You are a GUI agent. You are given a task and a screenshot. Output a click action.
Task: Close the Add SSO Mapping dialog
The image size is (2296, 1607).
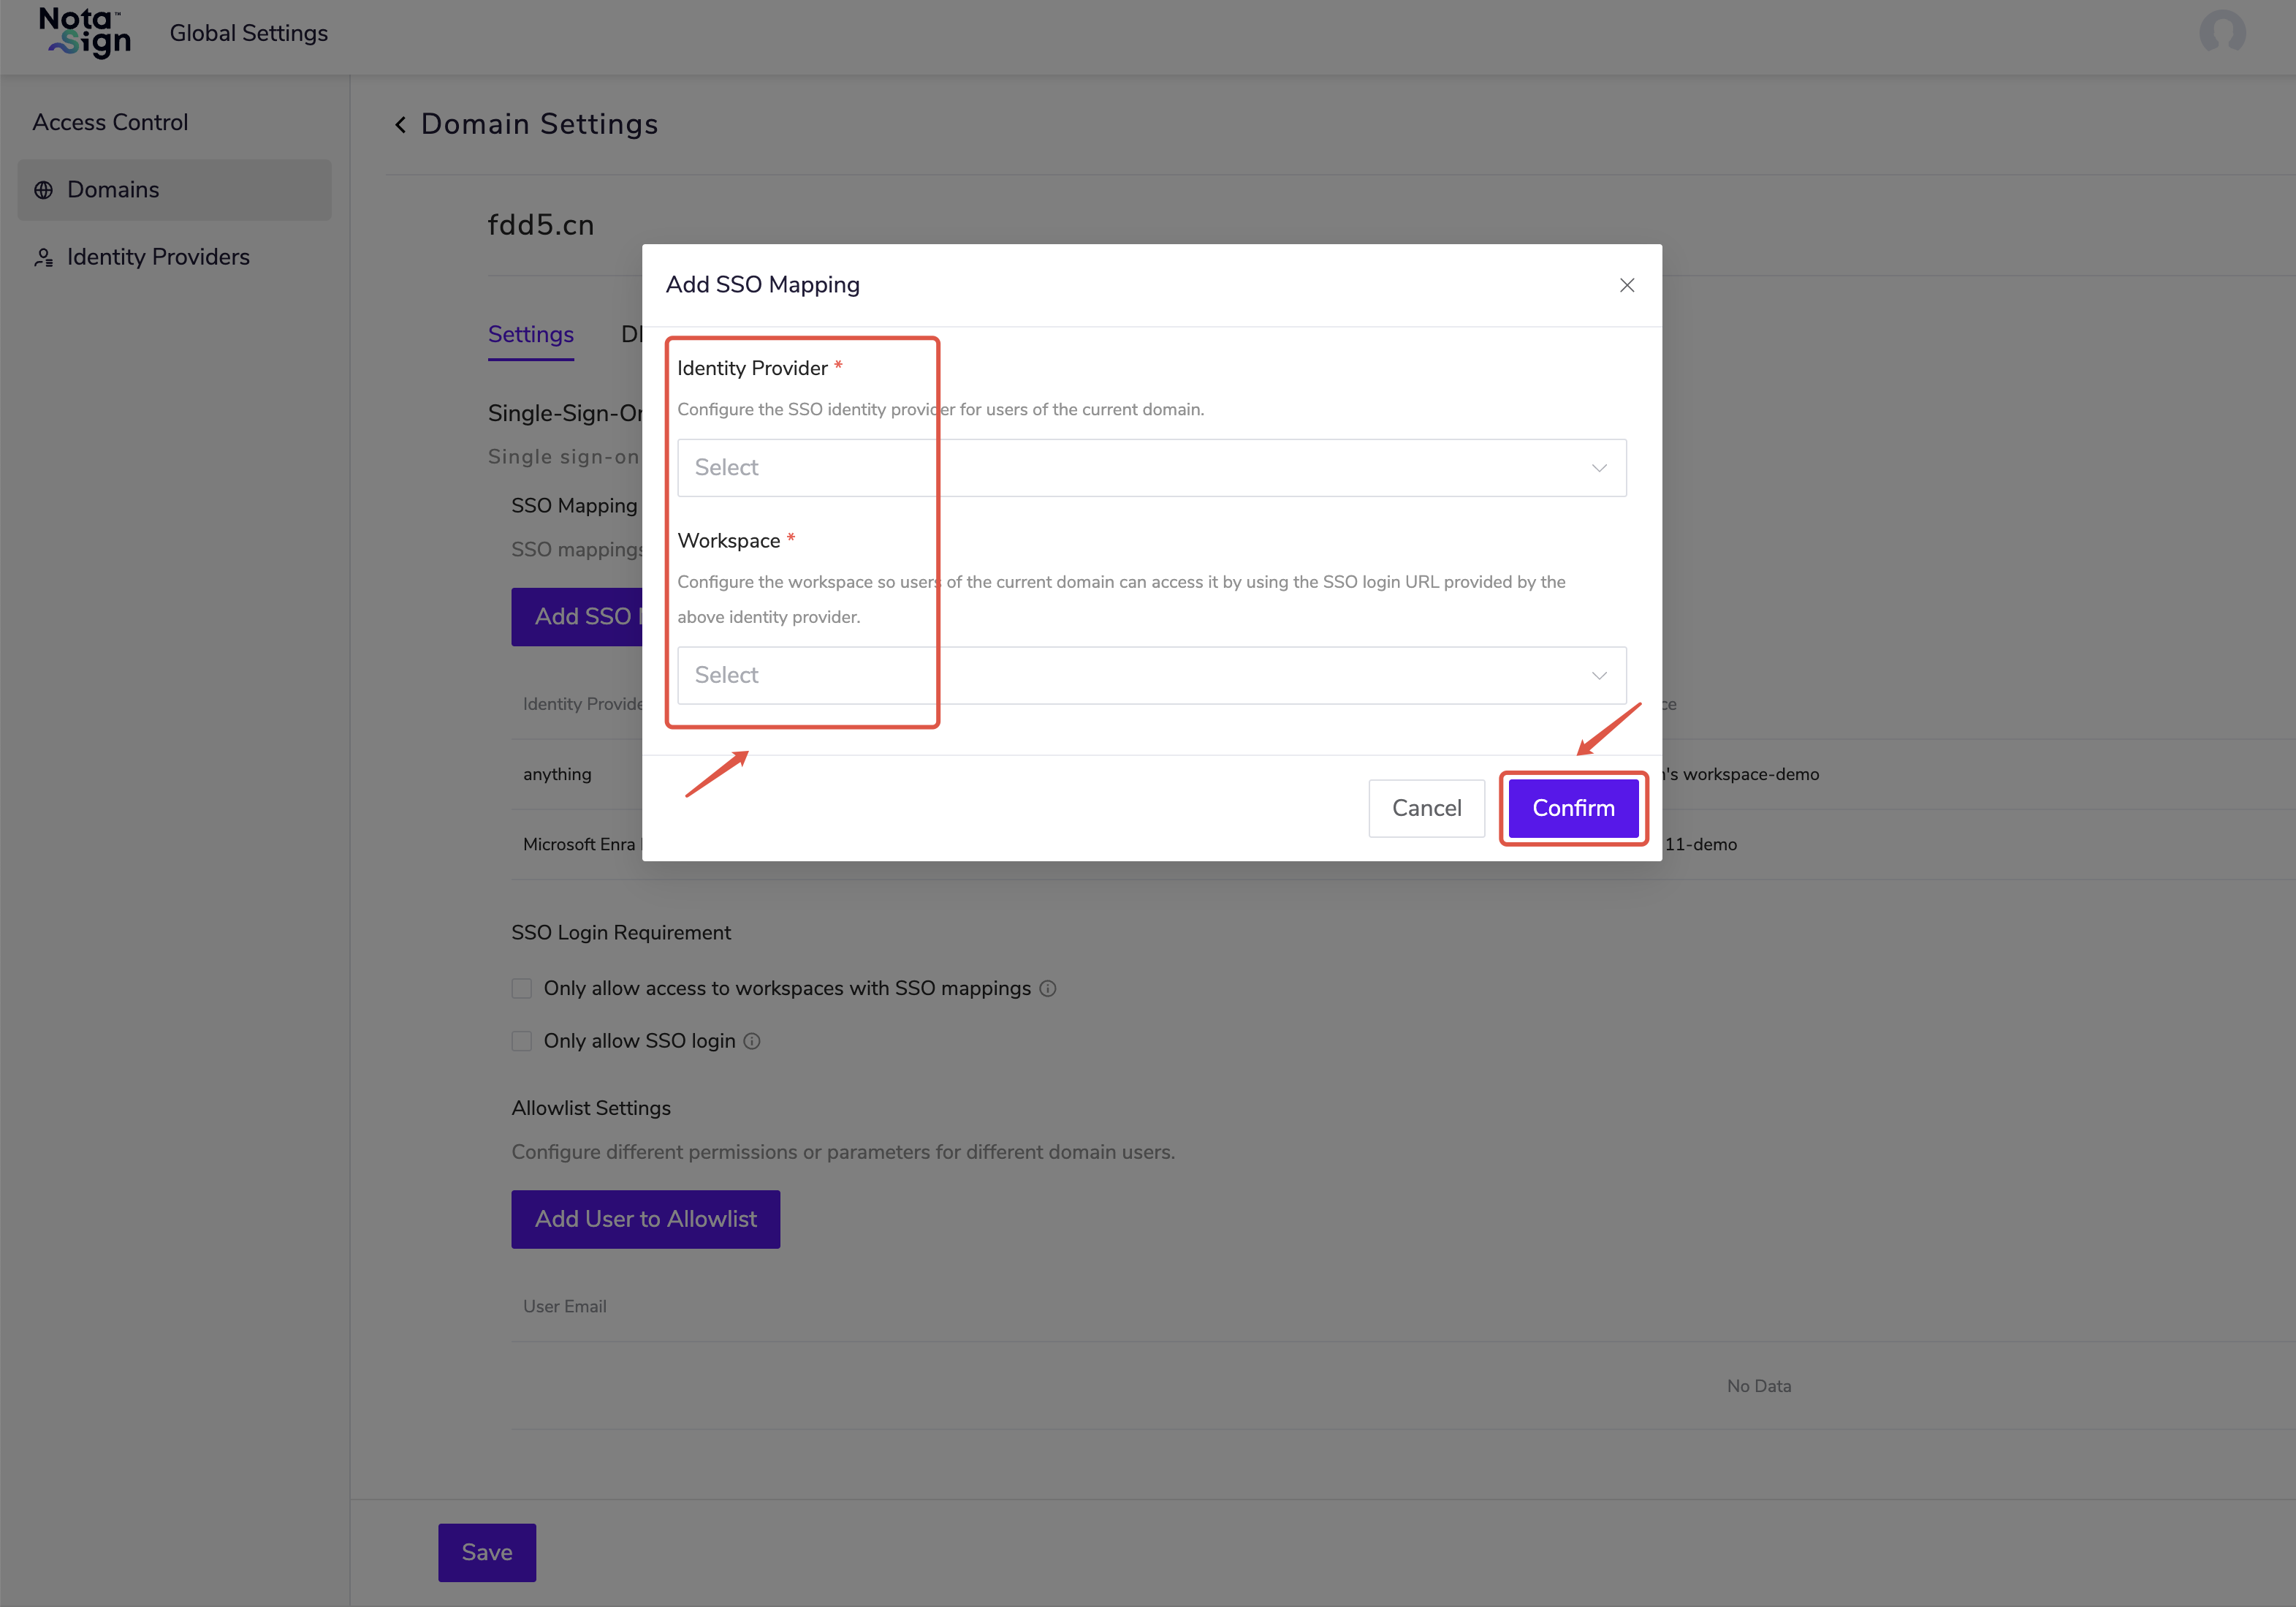[x=1626, y=285]
